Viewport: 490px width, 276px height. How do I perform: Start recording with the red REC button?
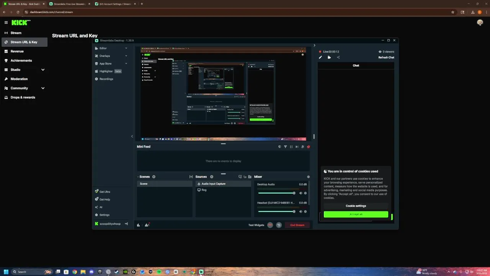pyautogui.click(x=270, y=225)
